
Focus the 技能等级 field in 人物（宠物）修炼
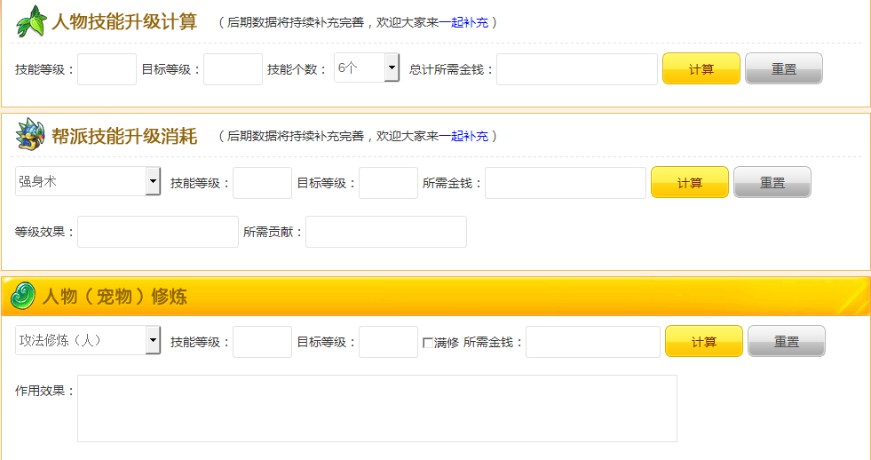coord(262,342)
